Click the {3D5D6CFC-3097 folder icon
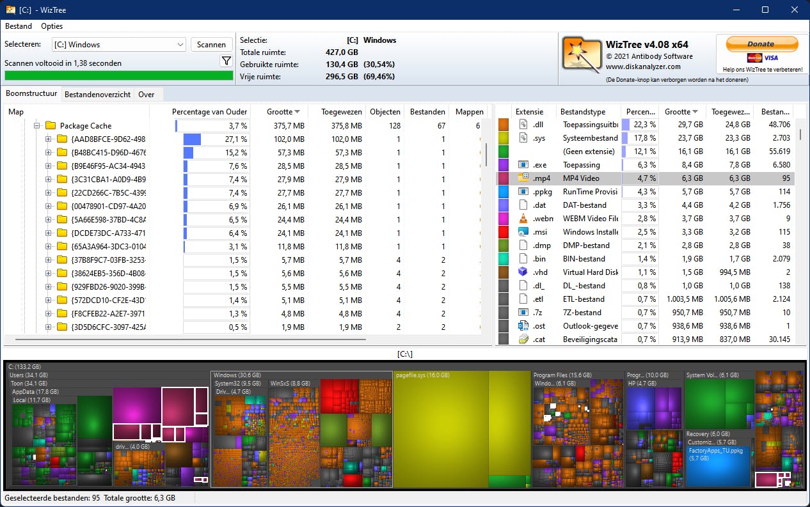Image resolution: width=810 pixels, height=507 pixels. pyautogui.click(x=62, y=327)
